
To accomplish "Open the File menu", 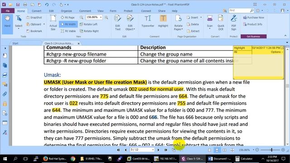I will pyautogui.click(x=8, y=11).
